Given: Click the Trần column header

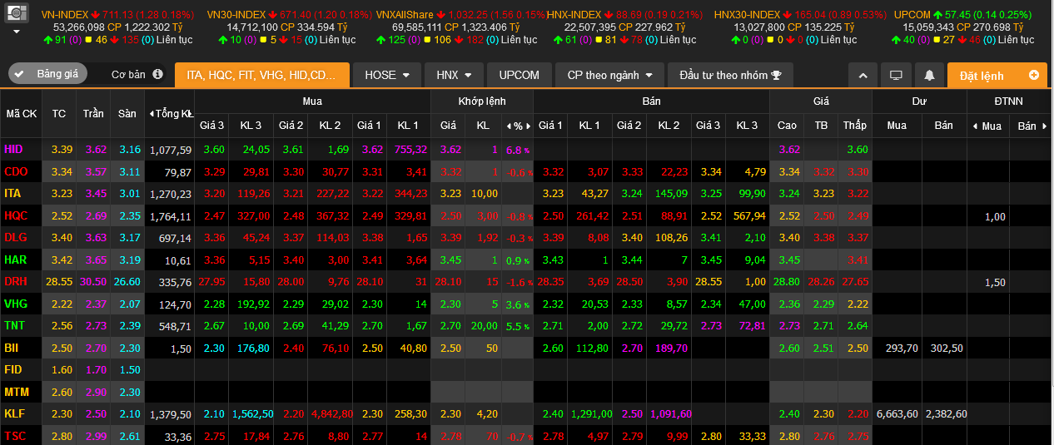Looking at the screenshot, I should tap(93, 113).
